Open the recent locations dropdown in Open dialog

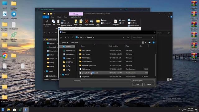click(x=69, y=37)
